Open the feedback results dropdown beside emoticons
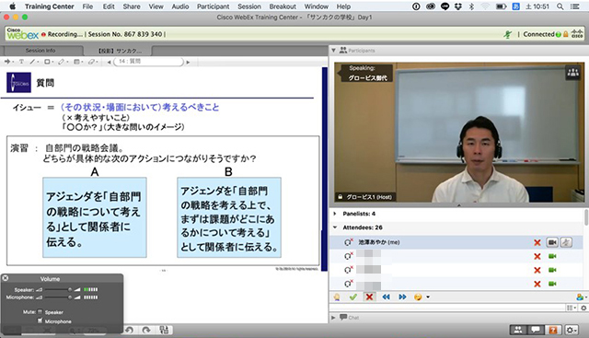Screen dimensions: 589x338 (581, 297)
